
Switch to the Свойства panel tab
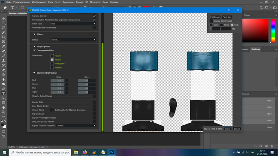pos(255,49)
